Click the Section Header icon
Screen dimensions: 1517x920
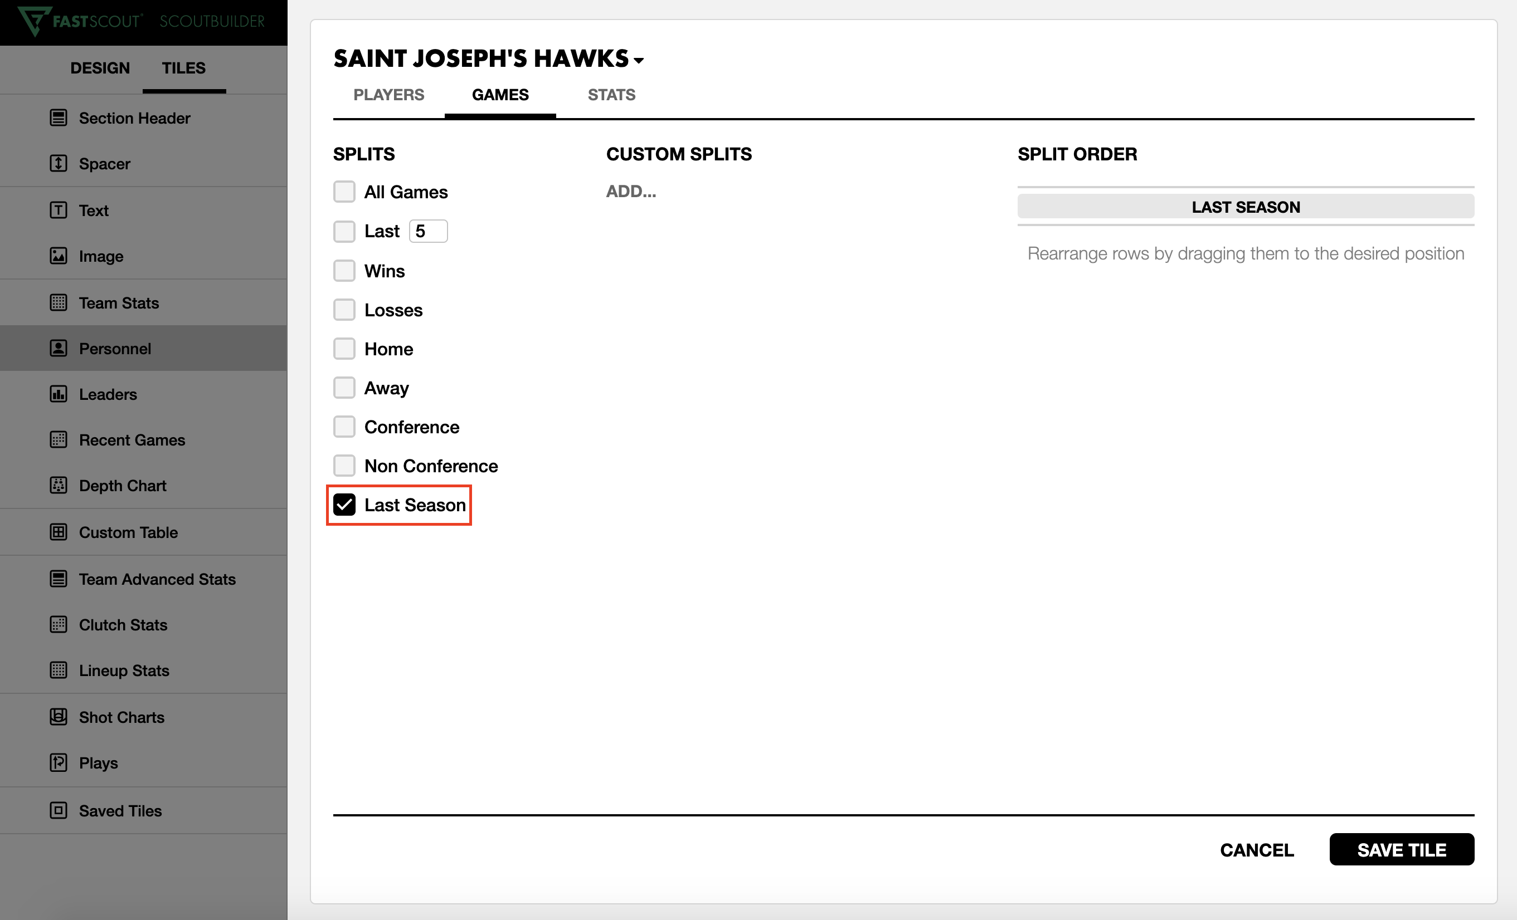[x=59, y=118]
